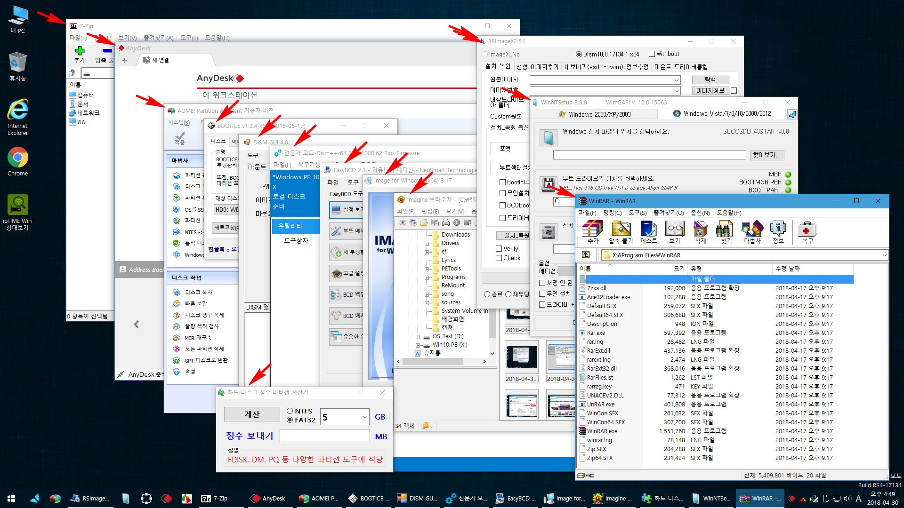Image resolution: width=904 pixels, height=508 pixels.
Task: Check the 서명 안 된 checkbox in WinNTSetup
Action: 542,283
